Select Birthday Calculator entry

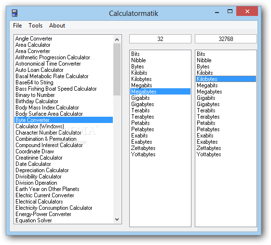pyautogui.click(x=64, y=101)
